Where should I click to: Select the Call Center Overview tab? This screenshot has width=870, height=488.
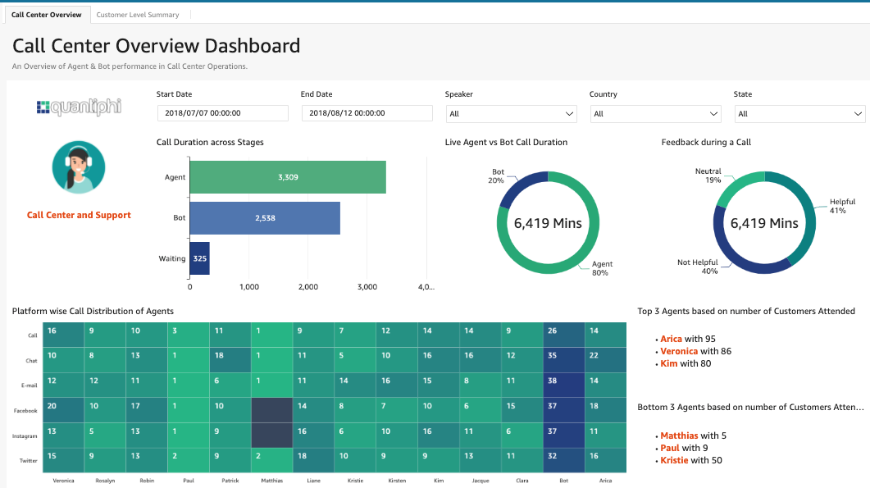click(47, 14)
